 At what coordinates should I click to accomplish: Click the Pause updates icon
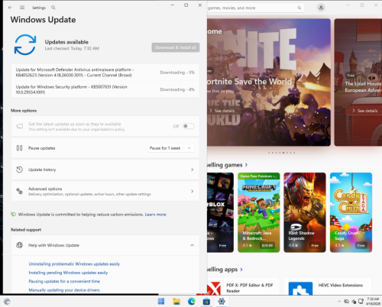tap(19, 148)
